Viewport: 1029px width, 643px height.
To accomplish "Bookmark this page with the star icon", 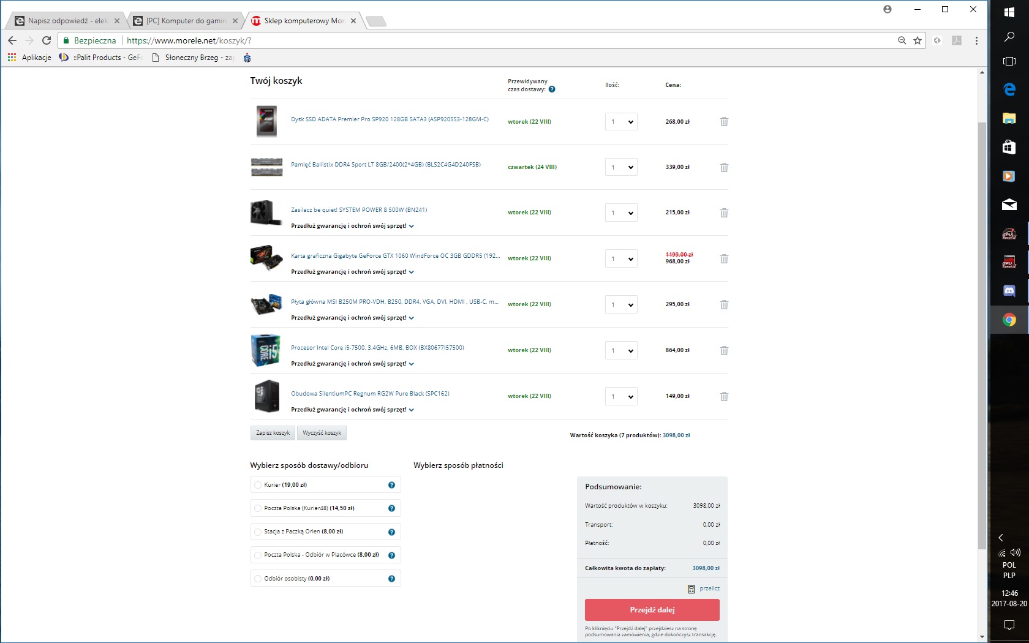I will [918, 40].
